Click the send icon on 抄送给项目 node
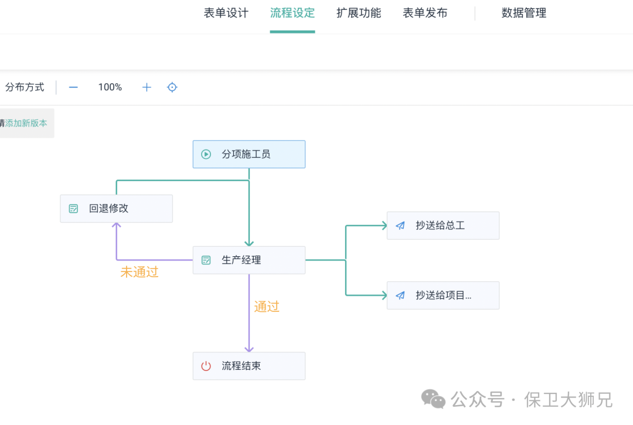This screenshot has width=633, height=425. pos(400,295)
